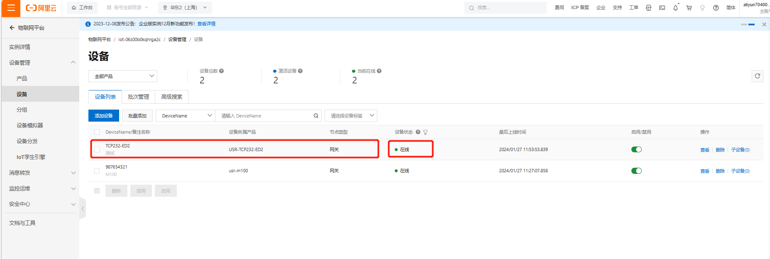Open the 请选择设备标签 dropdown
This screenshot has height=259, width=770.
click(351, 116)
